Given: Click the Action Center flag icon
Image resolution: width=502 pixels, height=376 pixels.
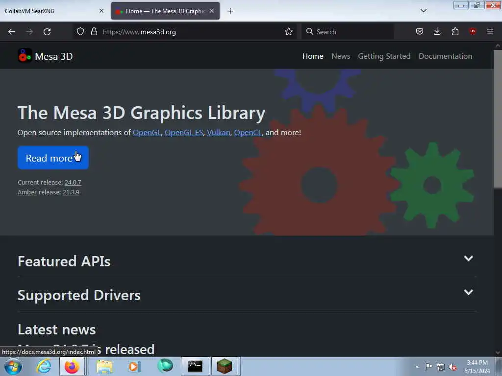Looking at the screenshot, I should [428, 367].
